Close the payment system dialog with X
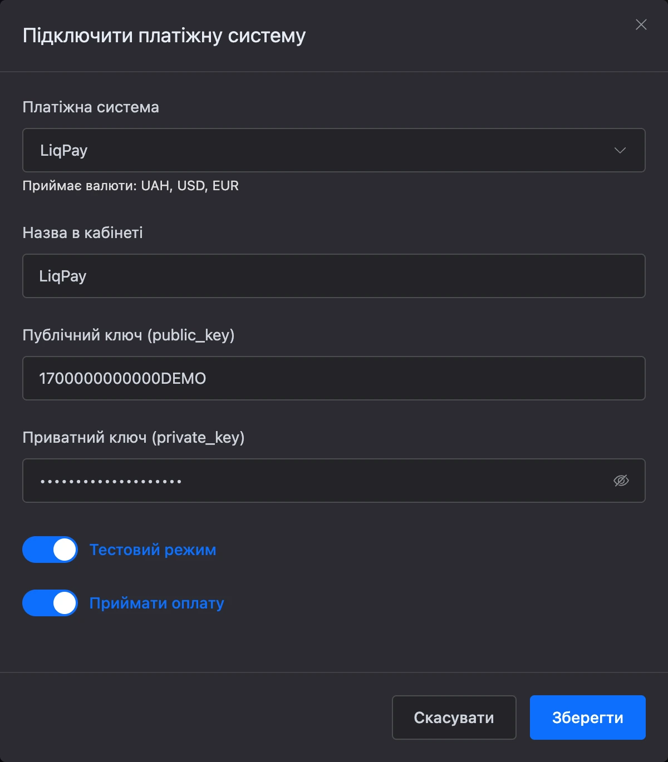The height and width of the screenshot is (762, 668). coord(641,24)
